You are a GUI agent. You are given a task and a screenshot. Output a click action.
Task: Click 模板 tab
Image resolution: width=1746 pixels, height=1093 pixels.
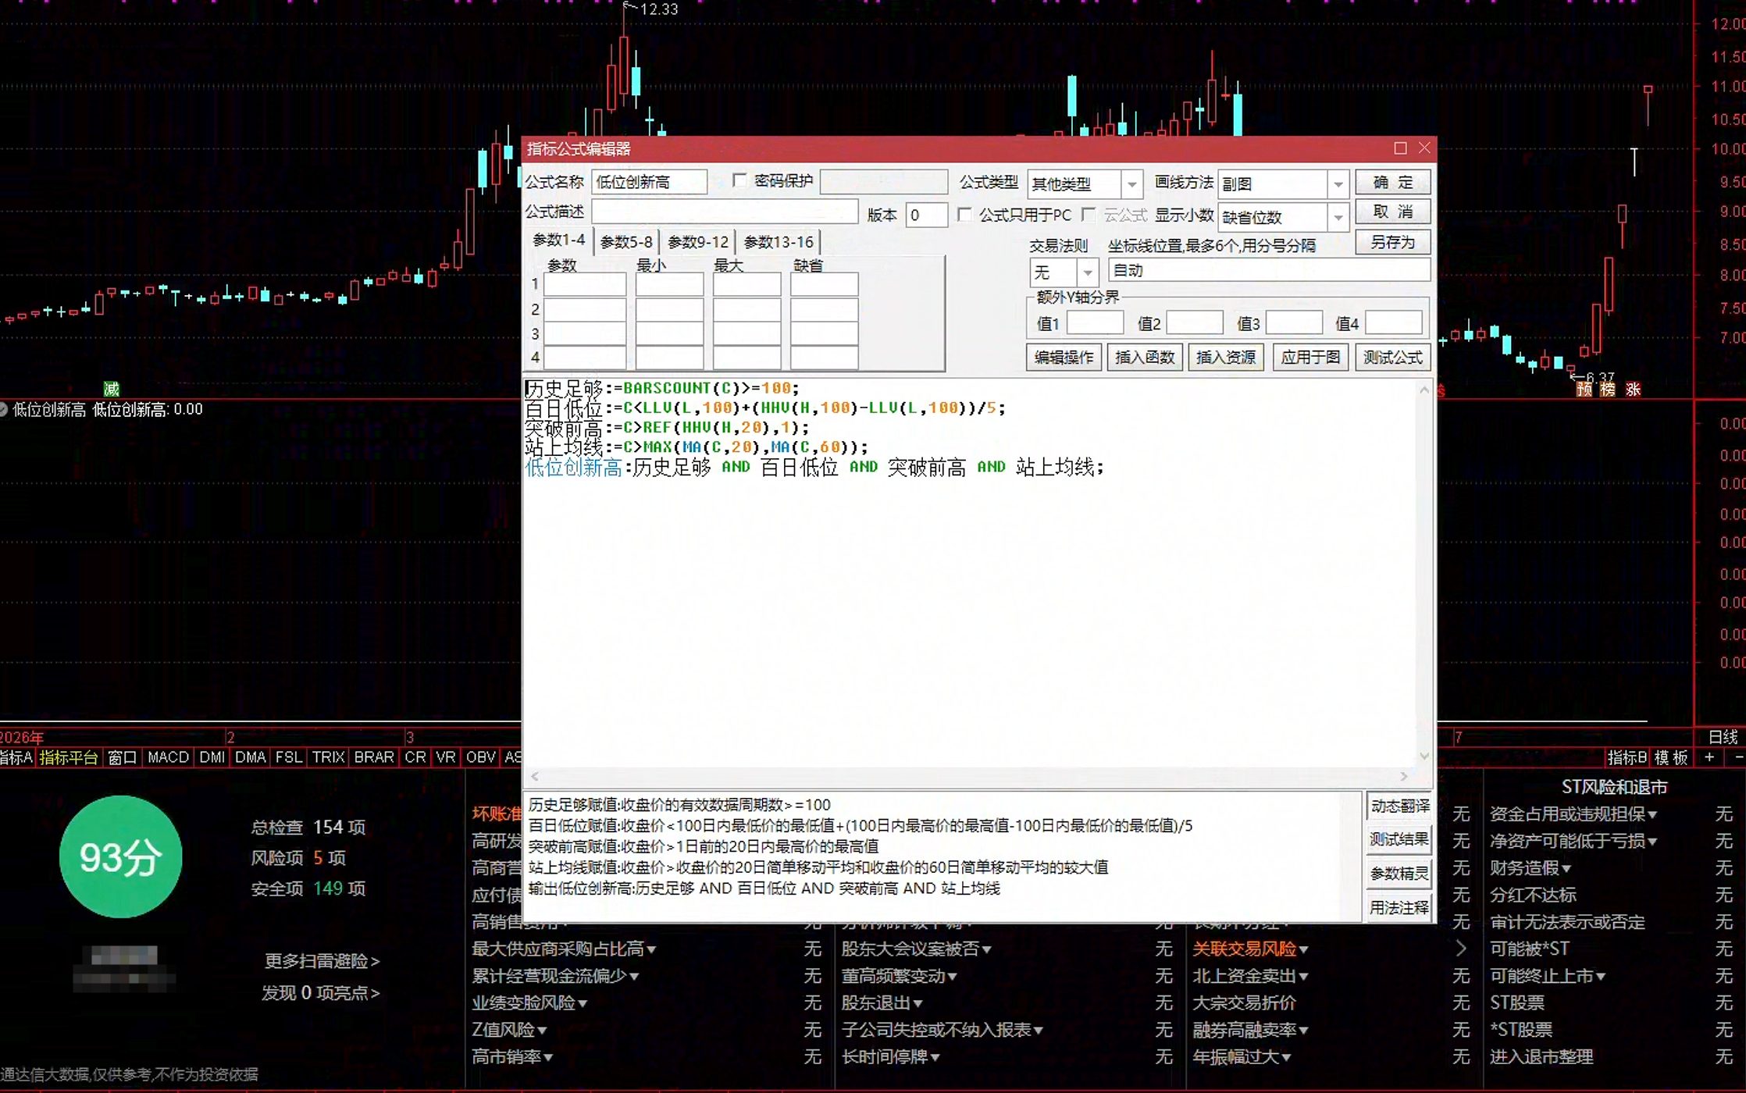pyautogui.click(x=1671, y=757)
